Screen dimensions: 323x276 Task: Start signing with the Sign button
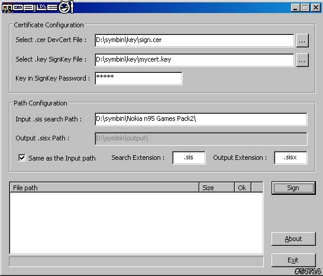(x=293, y=188)
